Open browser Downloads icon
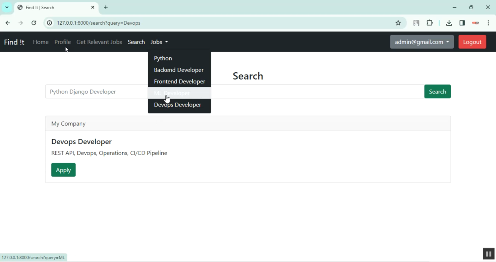 pos(449,23)
